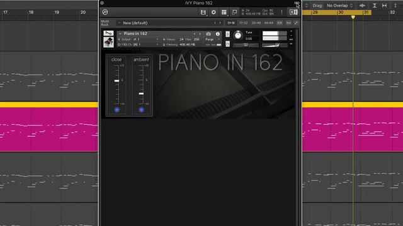Select next instrument arrow beside Piano in 162
The width and height of the screenshot is (403, 226).
[200, 34]
